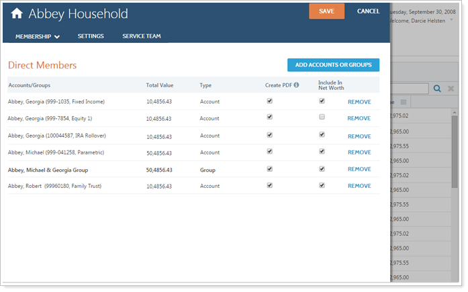
Task: Click the search input field in background
Action: 411,88
